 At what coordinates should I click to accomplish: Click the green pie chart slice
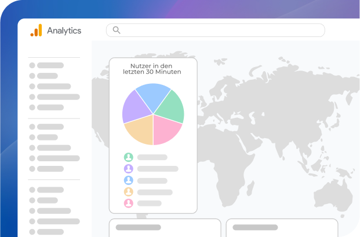(171, 106)
